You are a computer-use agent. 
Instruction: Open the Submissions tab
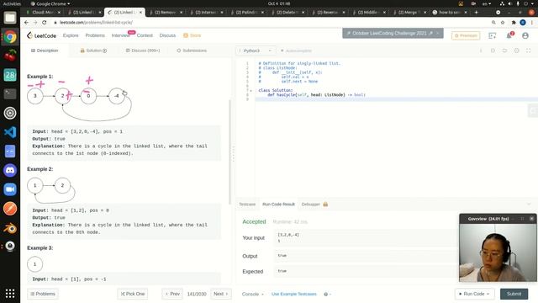point(192,50)
